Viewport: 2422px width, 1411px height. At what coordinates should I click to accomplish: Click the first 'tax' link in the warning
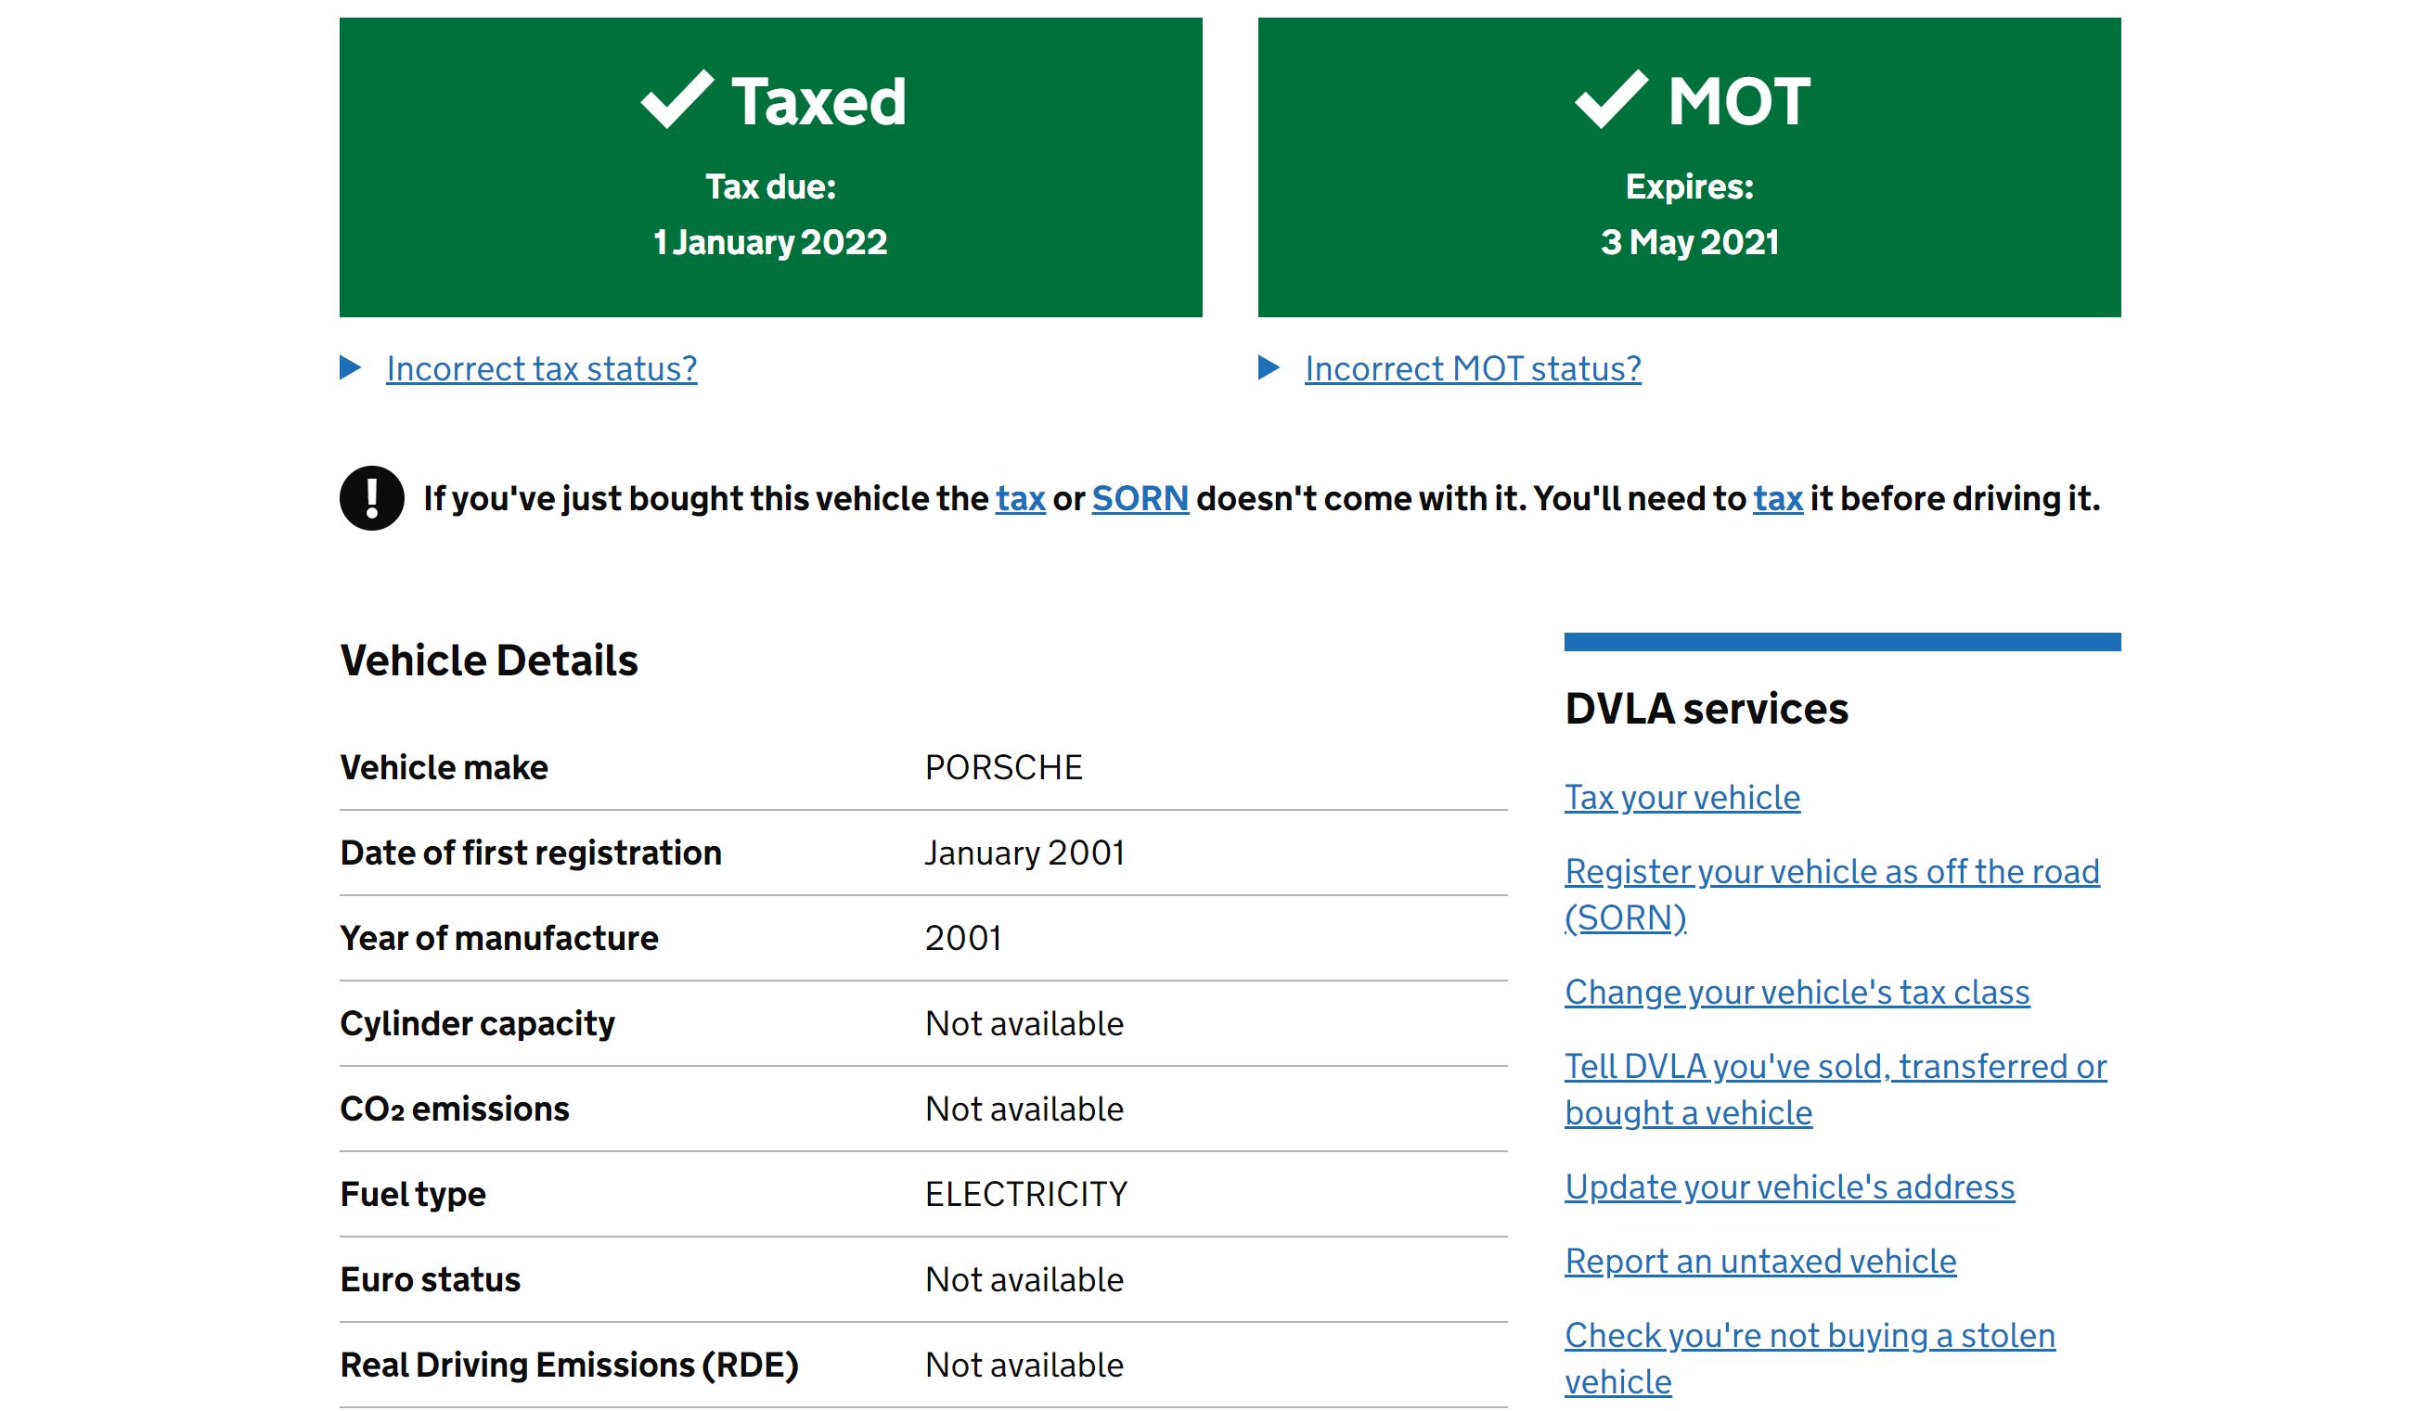(1020, 498)
